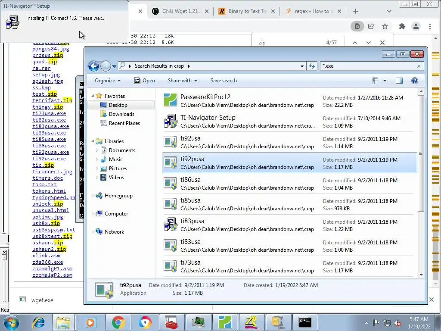Open the ti83pusa.exe link in browser
441x331 pixels.
(51, 126)
